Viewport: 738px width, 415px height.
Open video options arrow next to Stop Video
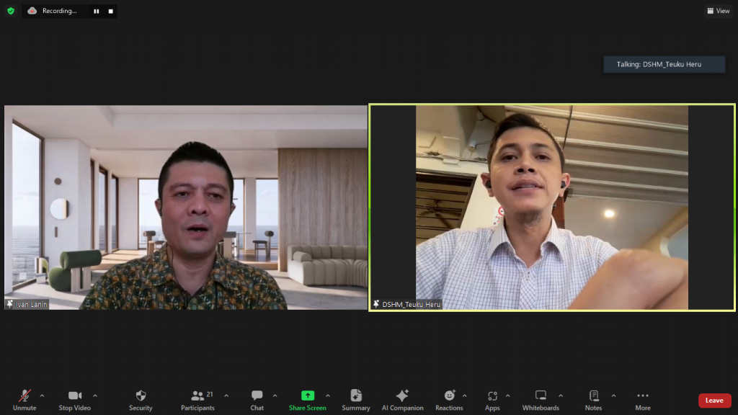click(x=95, y=396)
